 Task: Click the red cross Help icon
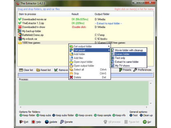click(x=33, y=122)
